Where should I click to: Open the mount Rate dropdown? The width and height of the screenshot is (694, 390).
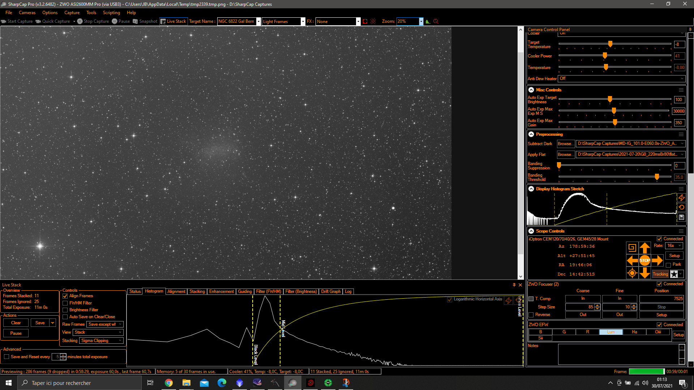click(674, 246)
